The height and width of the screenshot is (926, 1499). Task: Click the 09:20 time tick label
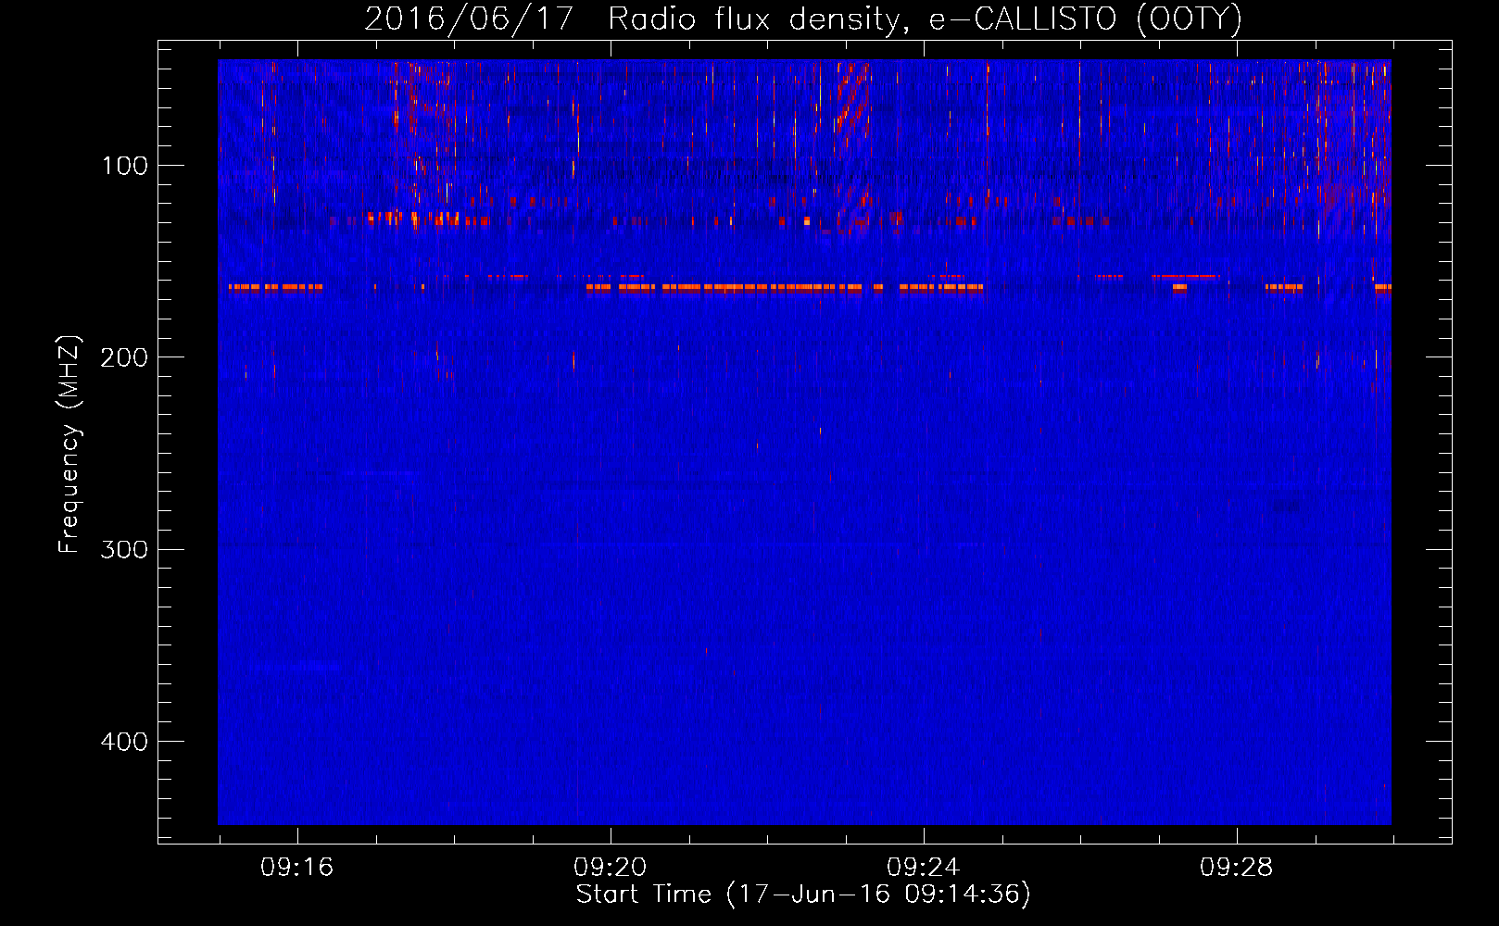(610, 868)
